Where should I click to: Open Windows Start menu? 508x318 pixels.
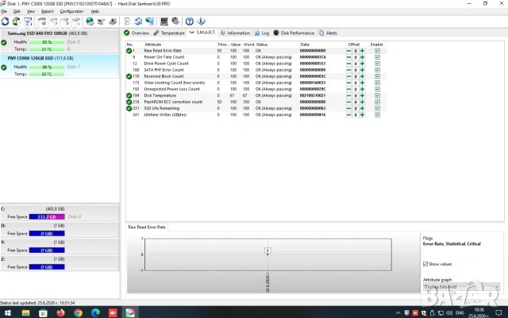(7, 312)
